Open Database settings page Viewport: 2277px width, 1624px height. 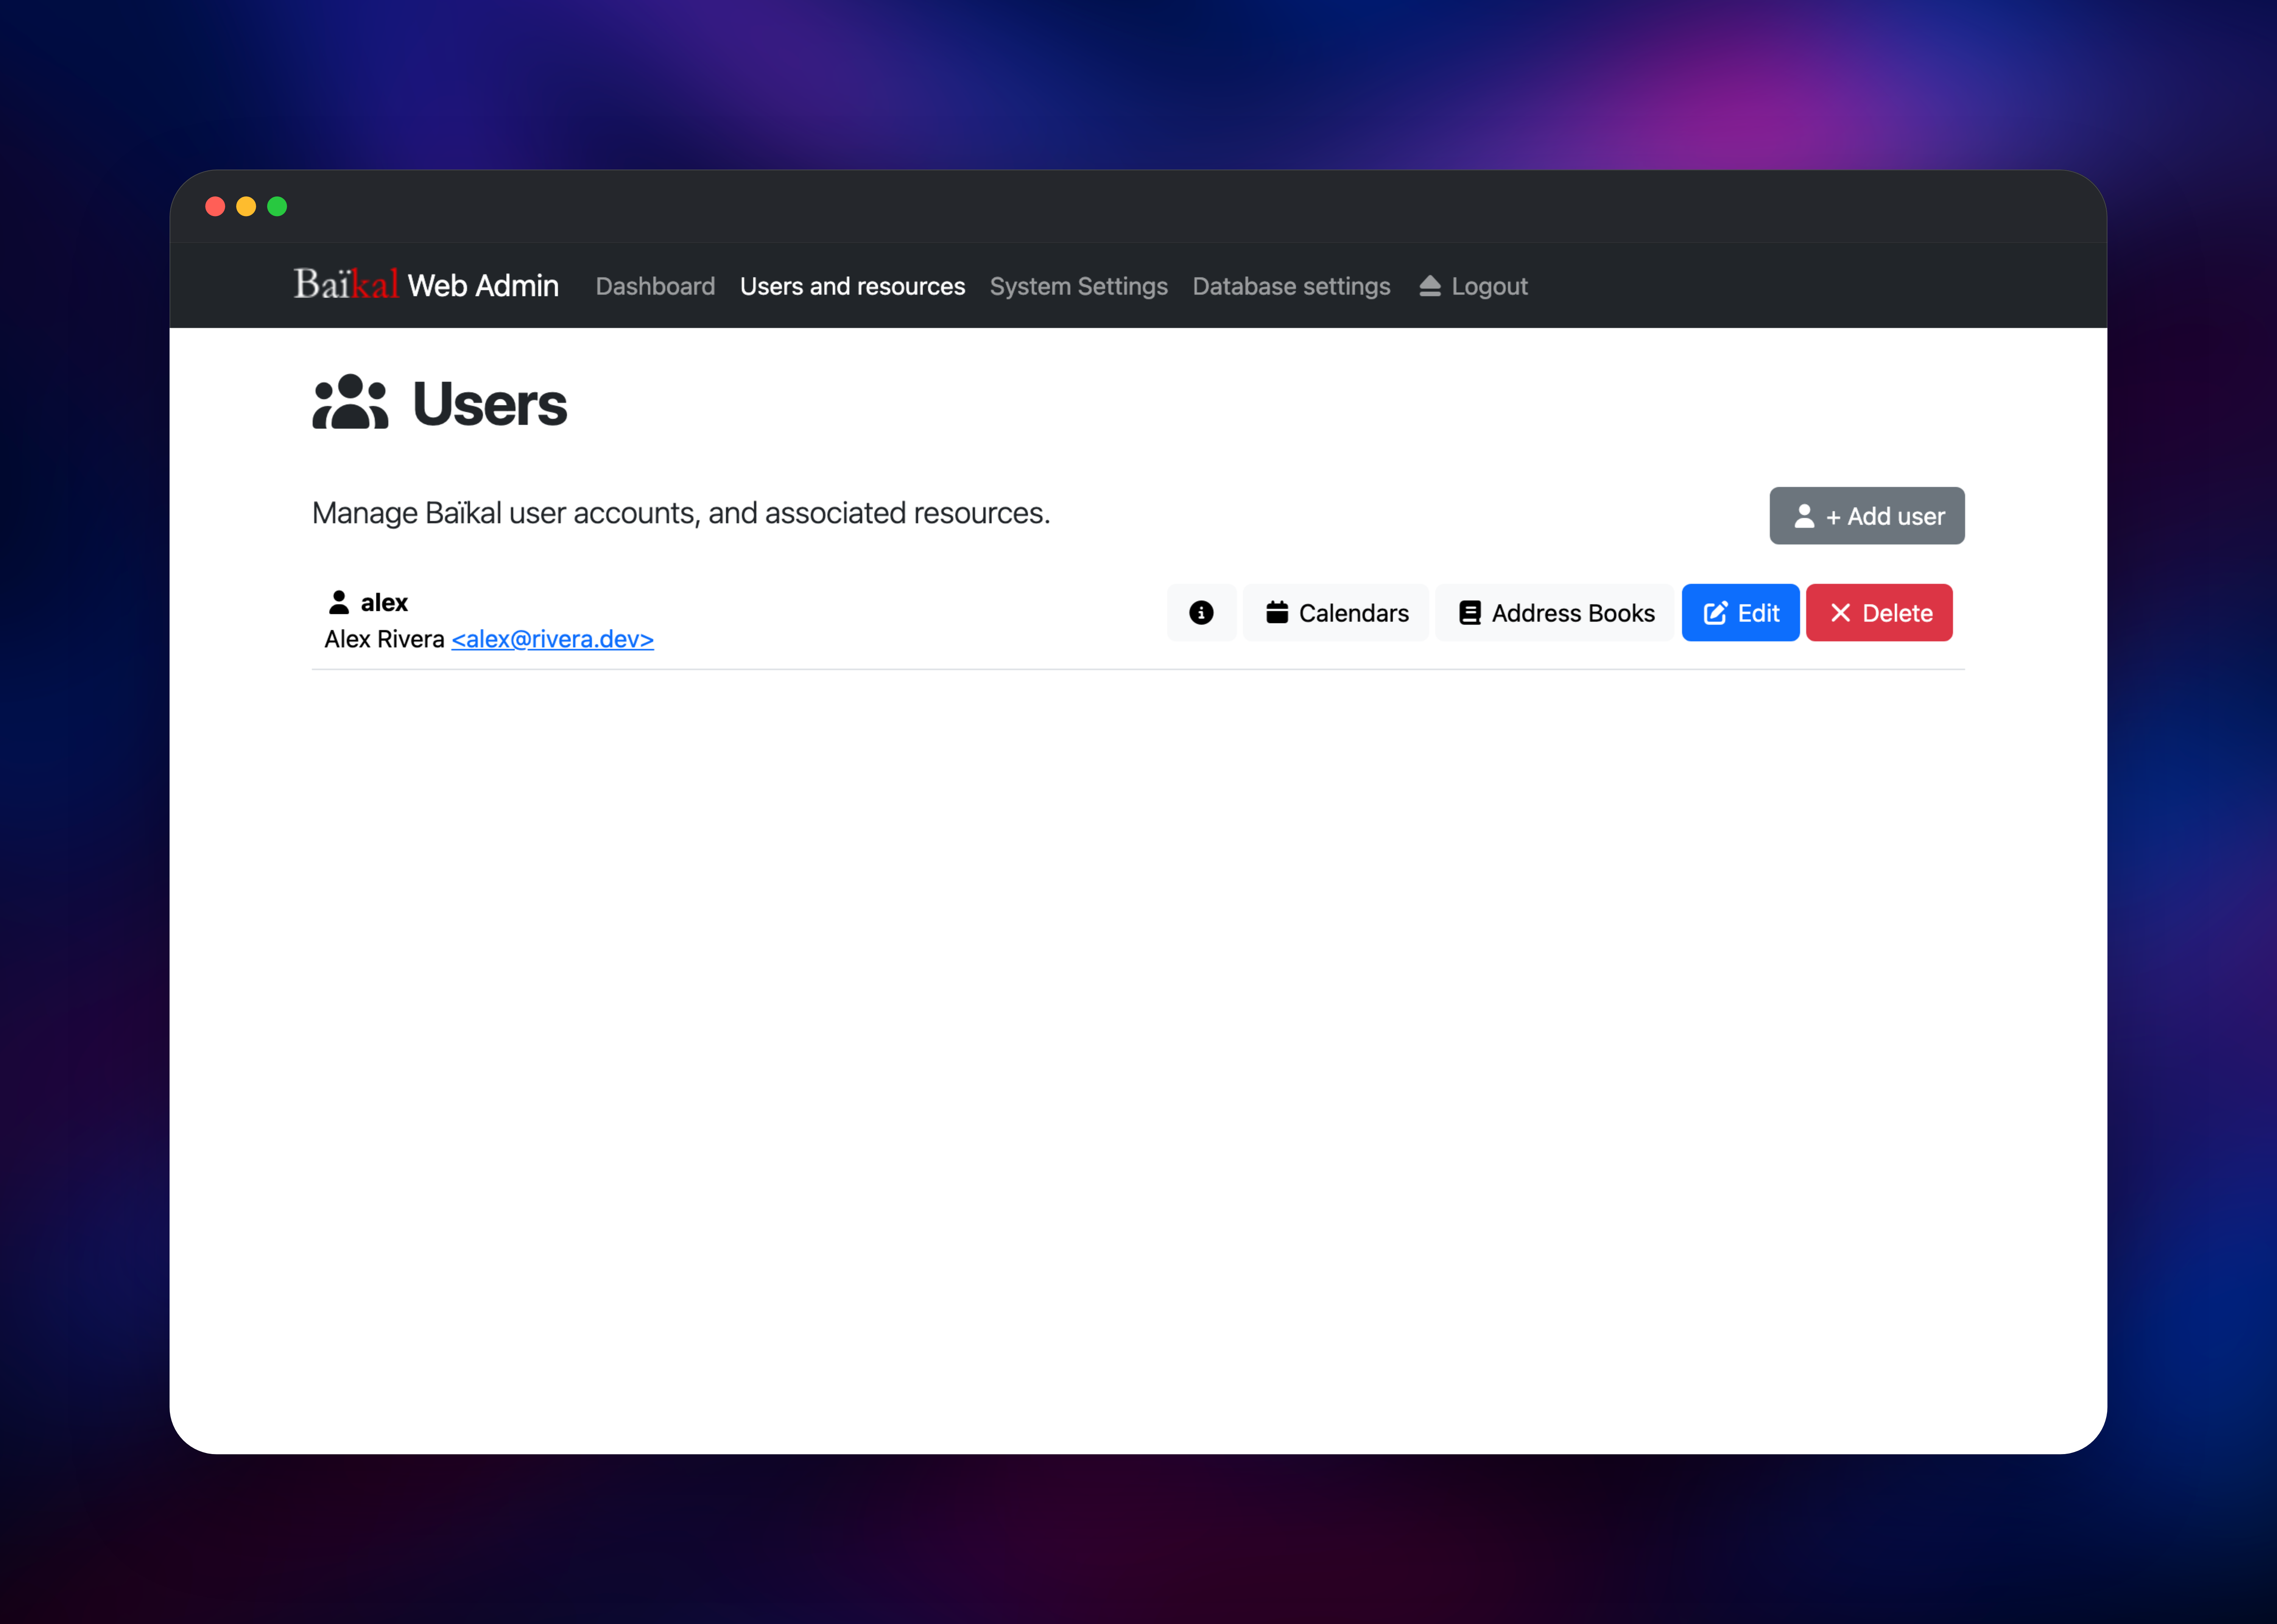click(x=1291, y=286)
